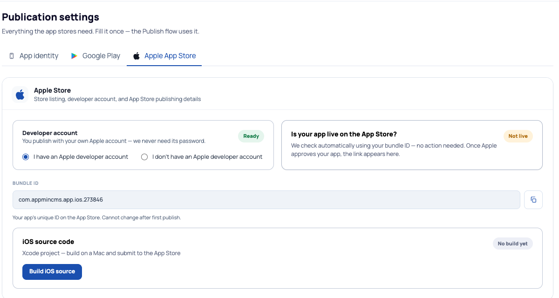Click the Google Play triangle icon

pos(74,56)
